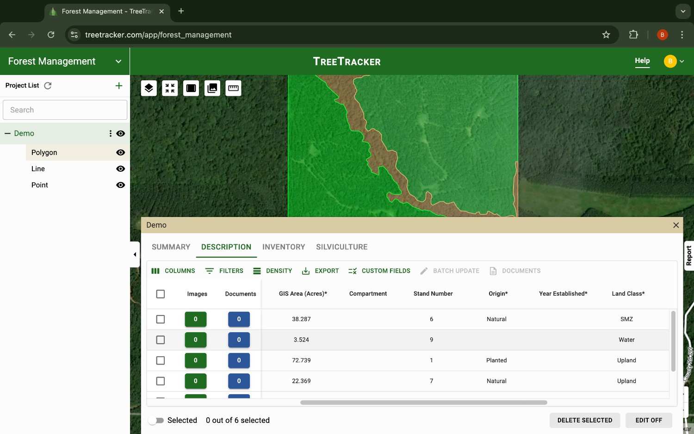
Task: Open the Silviculture tab
Action: click(x=341, y=247)
